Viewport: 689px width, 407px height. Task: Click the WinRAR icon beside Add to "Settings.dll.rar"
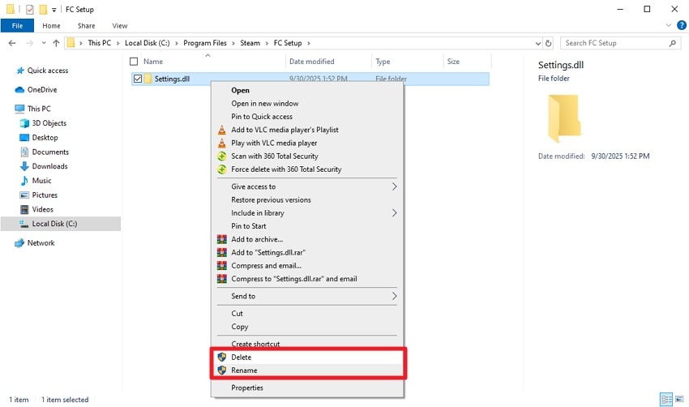tap(222, 252)
